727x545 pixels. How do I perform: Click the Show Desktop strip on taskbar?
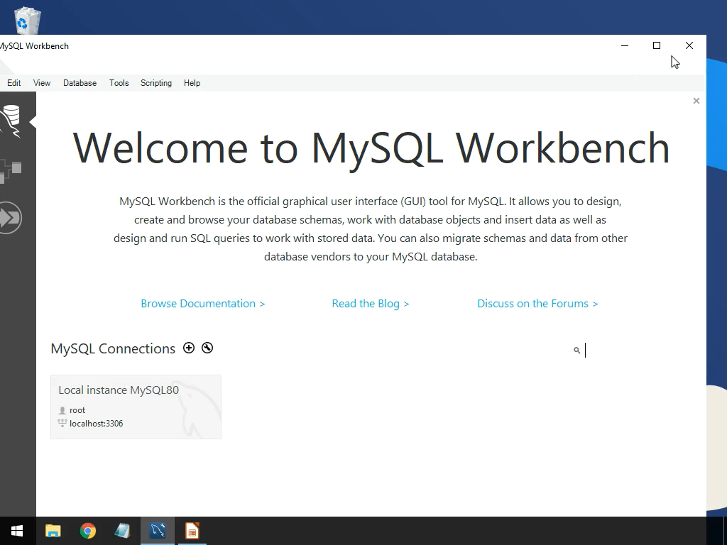coord(724,531)
